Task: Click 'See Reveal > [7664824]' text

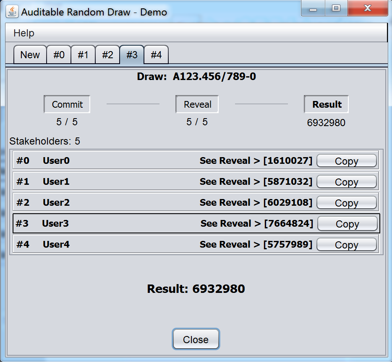Action: pos(257,223)
